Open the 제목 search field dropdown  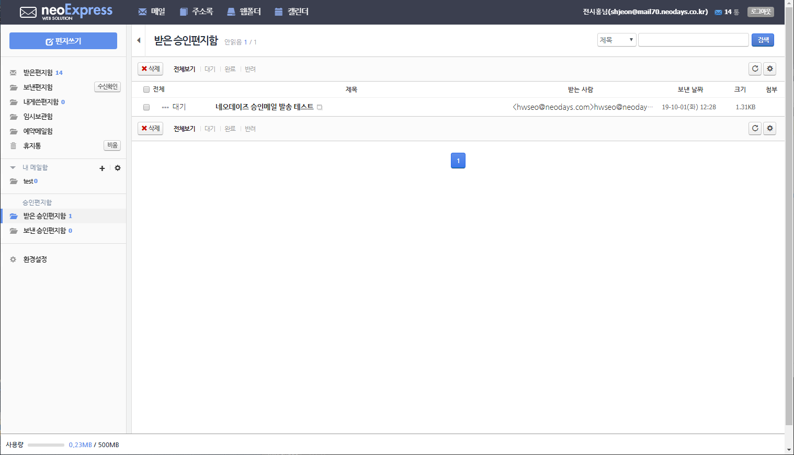point(617,40)
